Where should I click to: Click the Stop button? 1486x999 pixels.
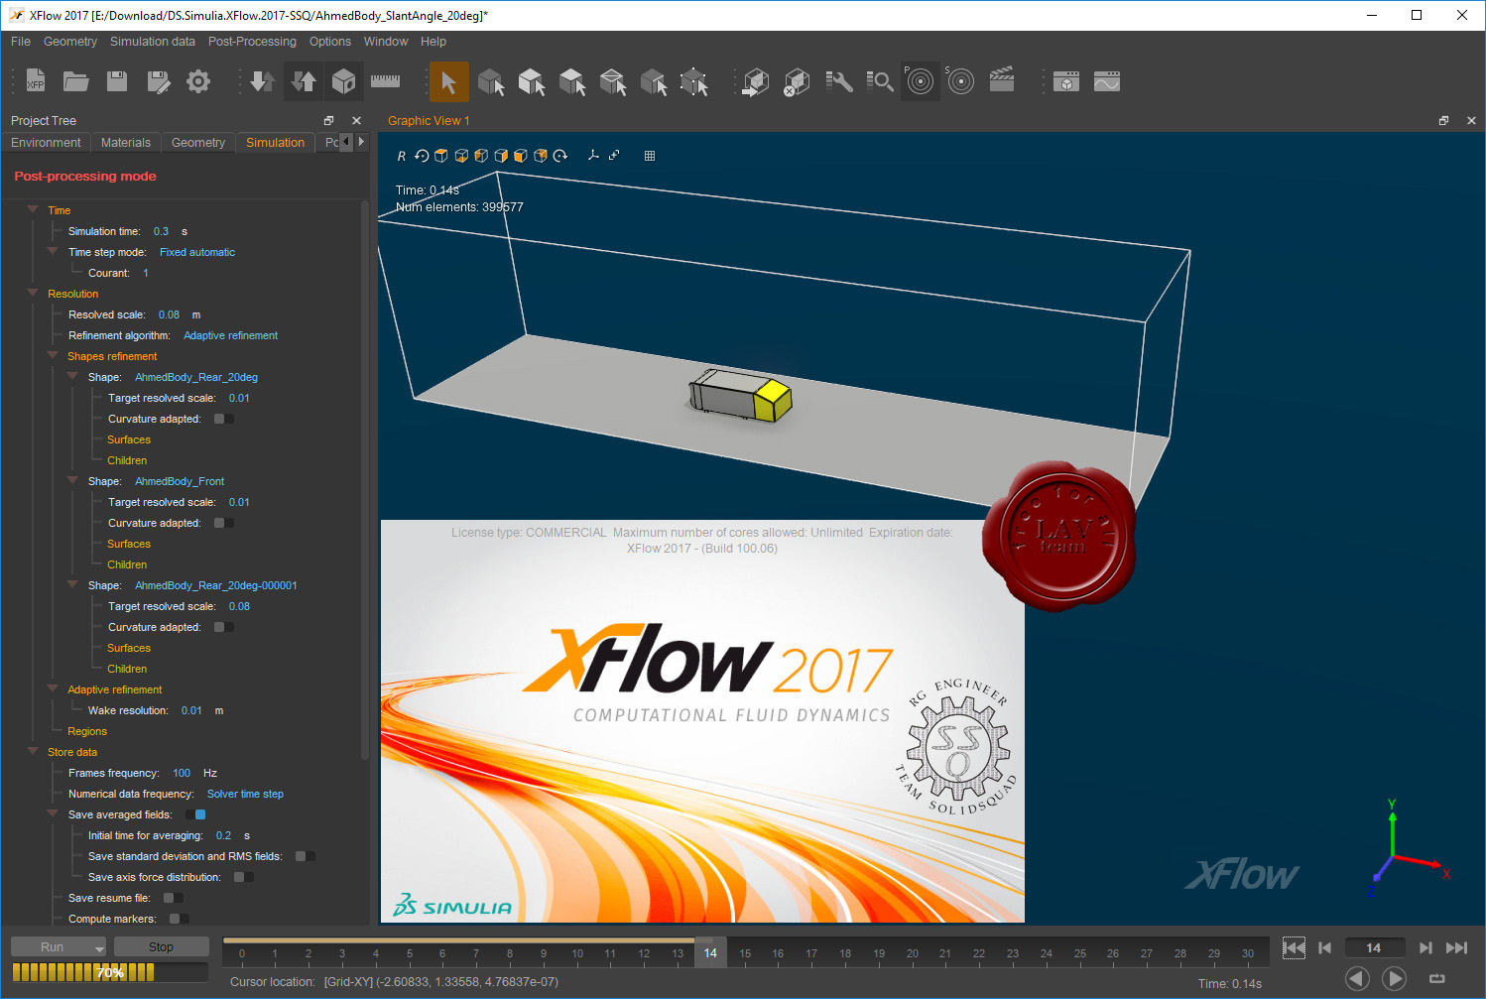tap(161, 947)
